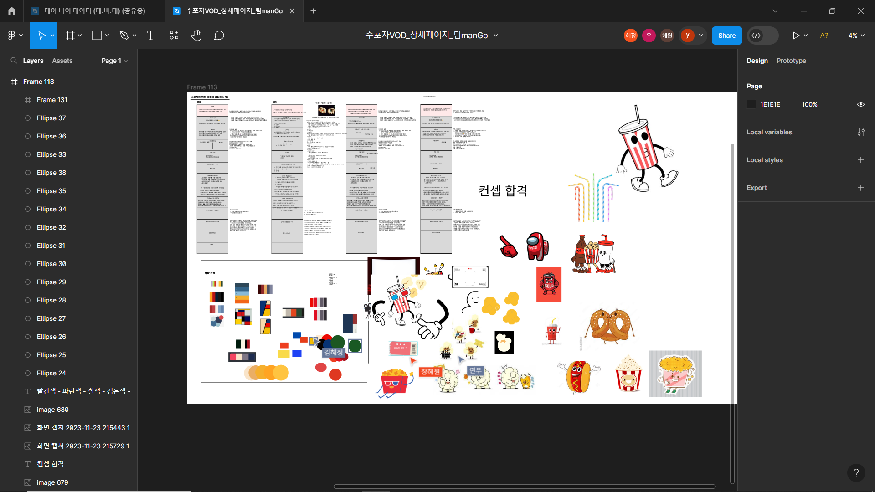Click the help question mark button
This screenshot has width=875, height=492.
856,473
